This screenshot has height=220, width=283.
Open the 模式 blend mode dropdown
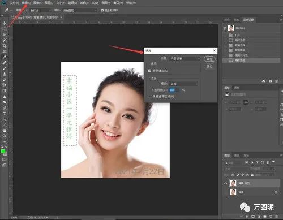click(x=184, y=84)
